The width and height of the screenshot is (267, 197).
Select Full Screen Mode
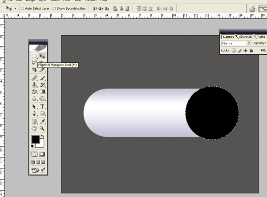pos(43,162)
